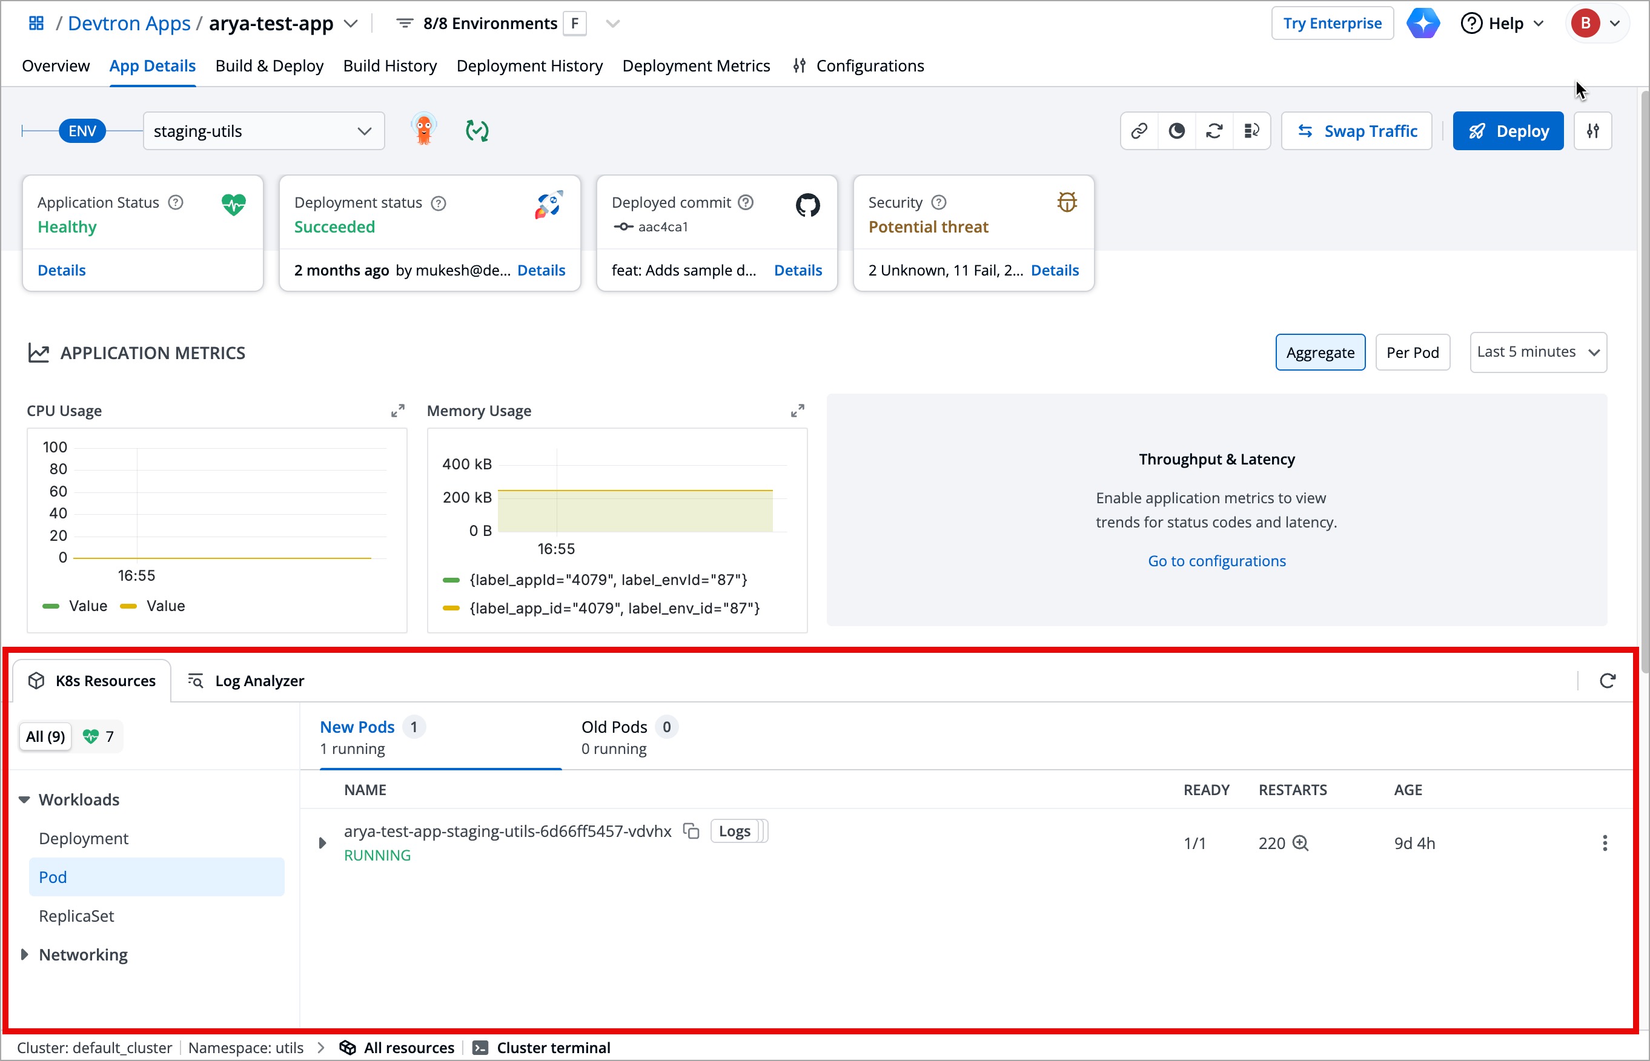The height and width of the screenshot is (1061, 1650).
Task: Expand the arya-test-app pod row
Action: point(322,843)
